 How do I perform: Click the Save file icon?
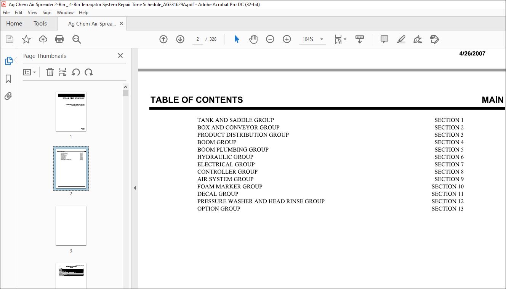click(x=10, y=39)
